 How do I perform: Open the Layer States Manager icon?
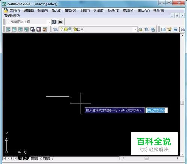tap(153, 29)
